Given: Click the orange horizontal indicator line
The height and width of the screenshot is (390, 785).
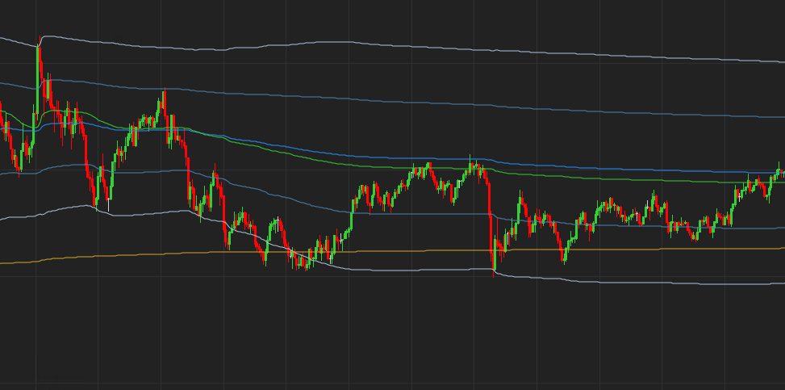Looking at the screenshot, I should pyautogui.click(x=403, y=250).
